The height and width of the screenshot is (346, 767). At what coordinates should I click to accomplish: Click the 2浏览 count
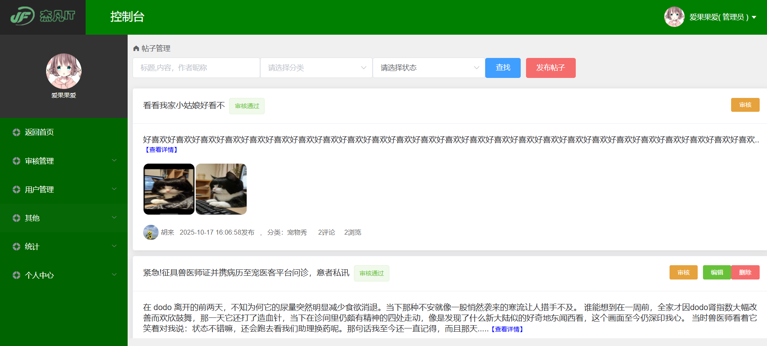tap(353, 233)
